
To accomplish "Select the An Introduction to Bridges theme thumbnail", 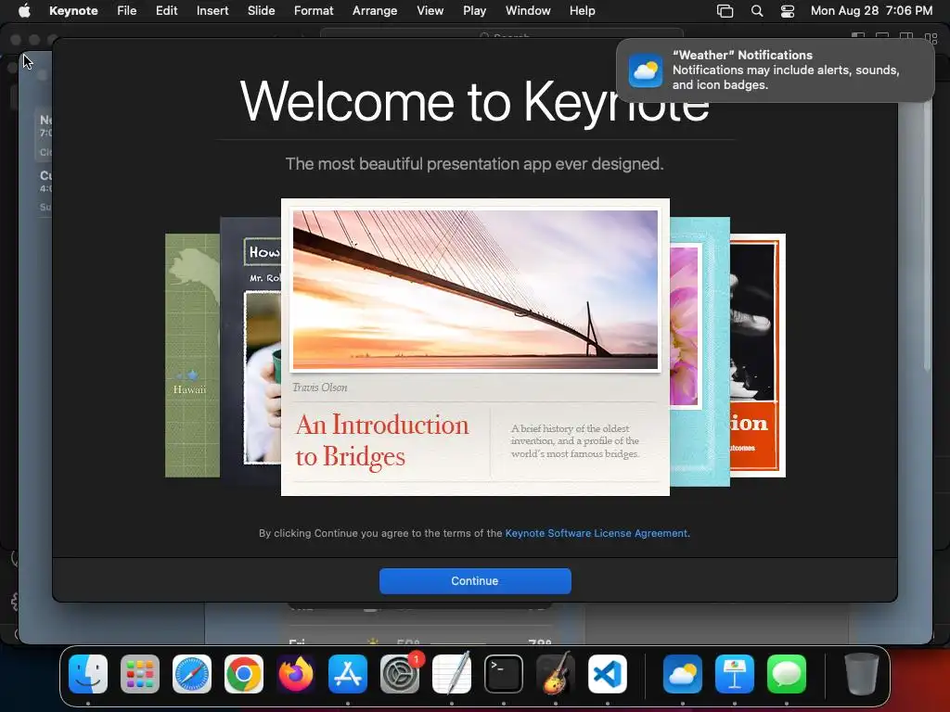I will click(475, 347).
